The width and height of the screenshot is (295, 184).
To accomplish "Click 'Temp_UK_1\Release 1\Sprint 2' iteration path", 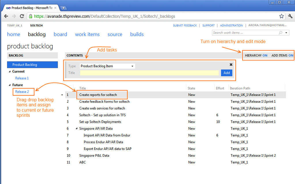I will coord(253,156).
